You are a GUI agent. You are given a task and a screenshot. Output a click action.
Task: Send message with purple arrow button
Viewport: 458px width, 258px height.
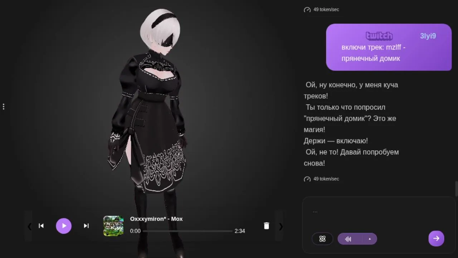click(x=436, y=238)
